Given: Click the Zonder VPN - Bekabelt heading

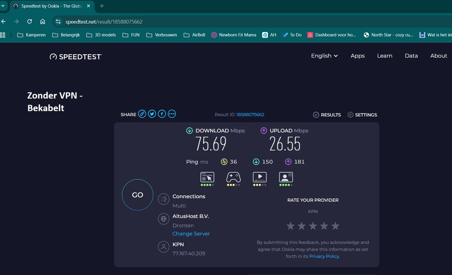Looking at the screenshot, I should [55, 102].
